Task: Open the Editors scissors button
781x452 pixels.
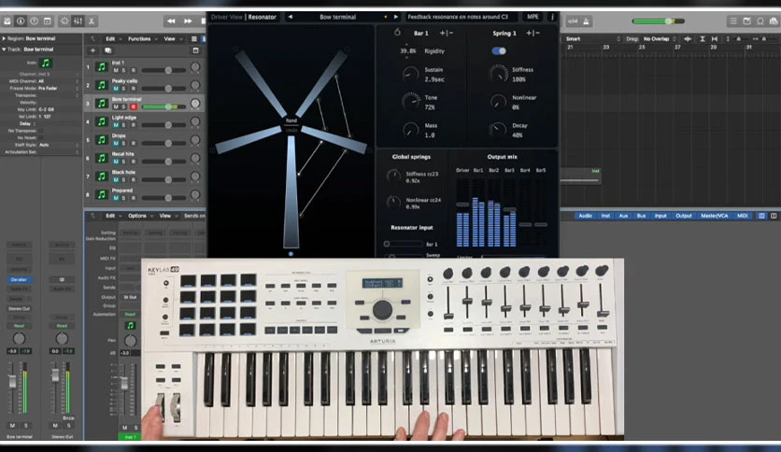Action: pyautogui.click(x=92, y=21)
